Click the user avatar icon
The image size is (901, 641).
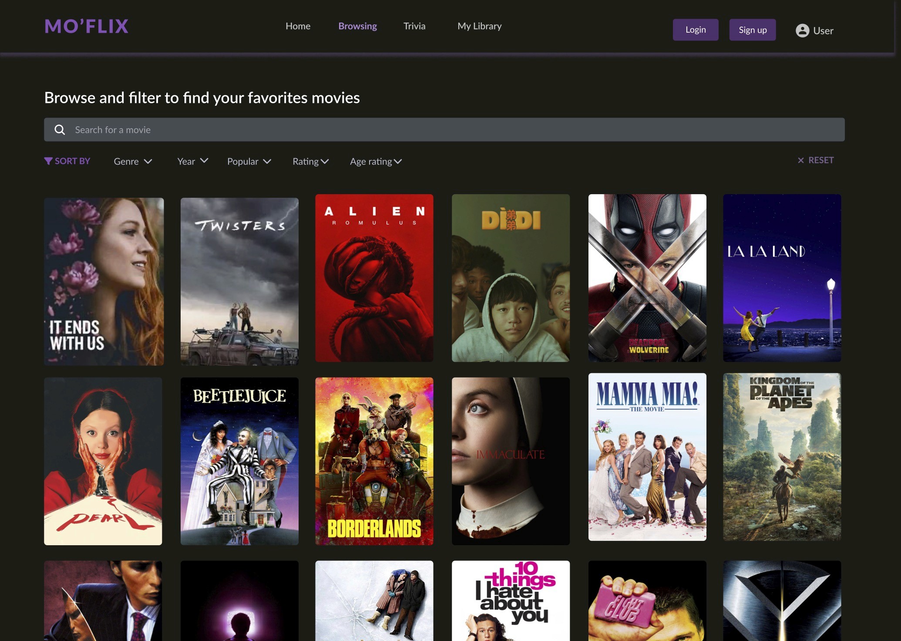(x=802, y=30)
